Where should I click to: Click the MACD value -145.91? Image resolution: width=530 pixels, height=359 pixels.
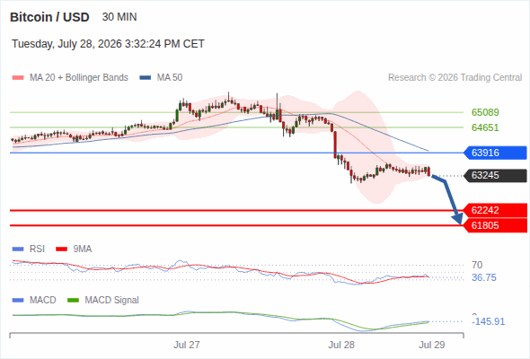coord(488,321)
